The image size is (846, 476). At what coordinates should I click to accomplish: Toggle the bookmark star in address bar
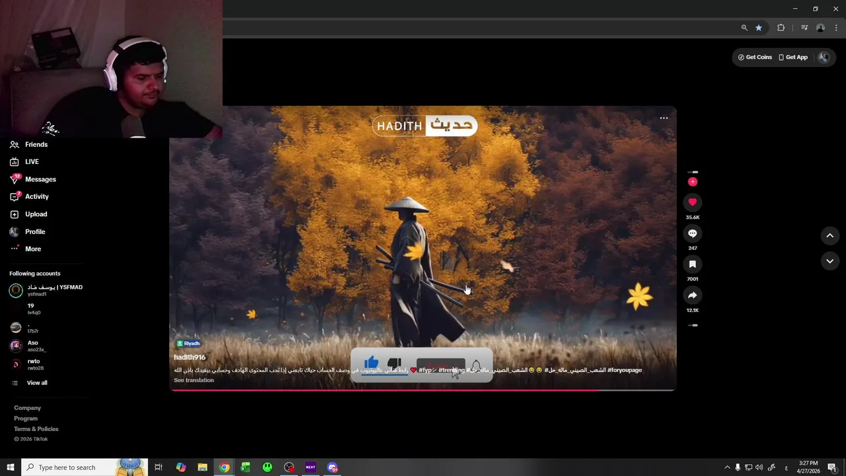(759, 28)
